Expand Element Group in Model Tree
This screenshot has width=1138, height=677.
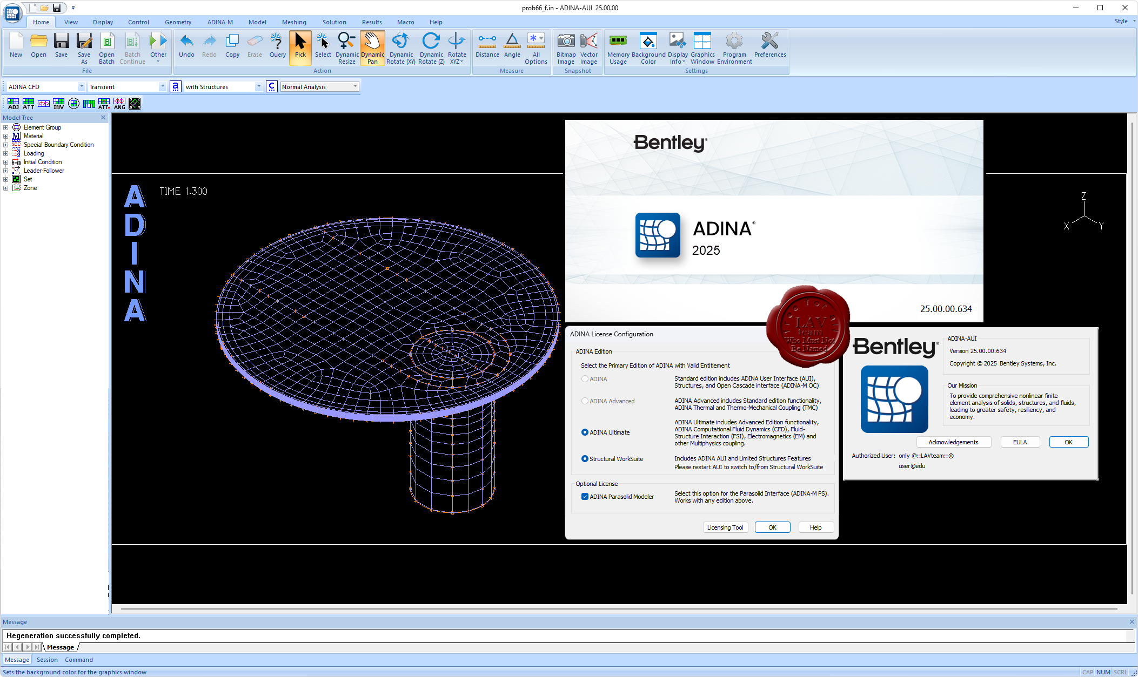pos(6,128)
